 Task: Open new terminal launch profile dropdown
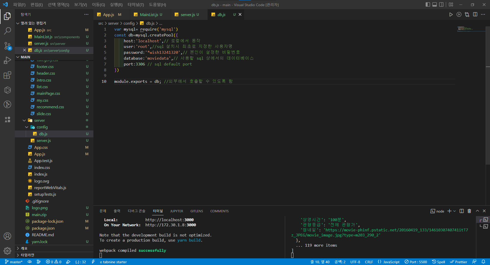[x=455, y=211]
